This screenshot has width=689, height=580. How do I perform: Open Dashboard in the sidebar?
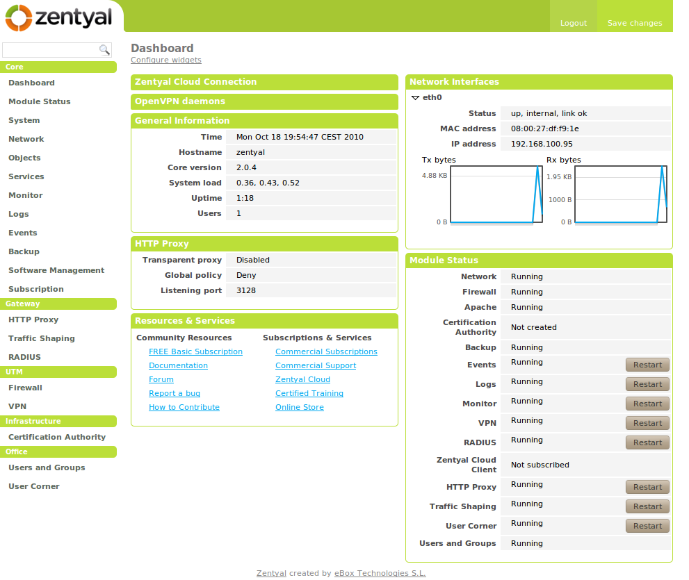point(32,83)
